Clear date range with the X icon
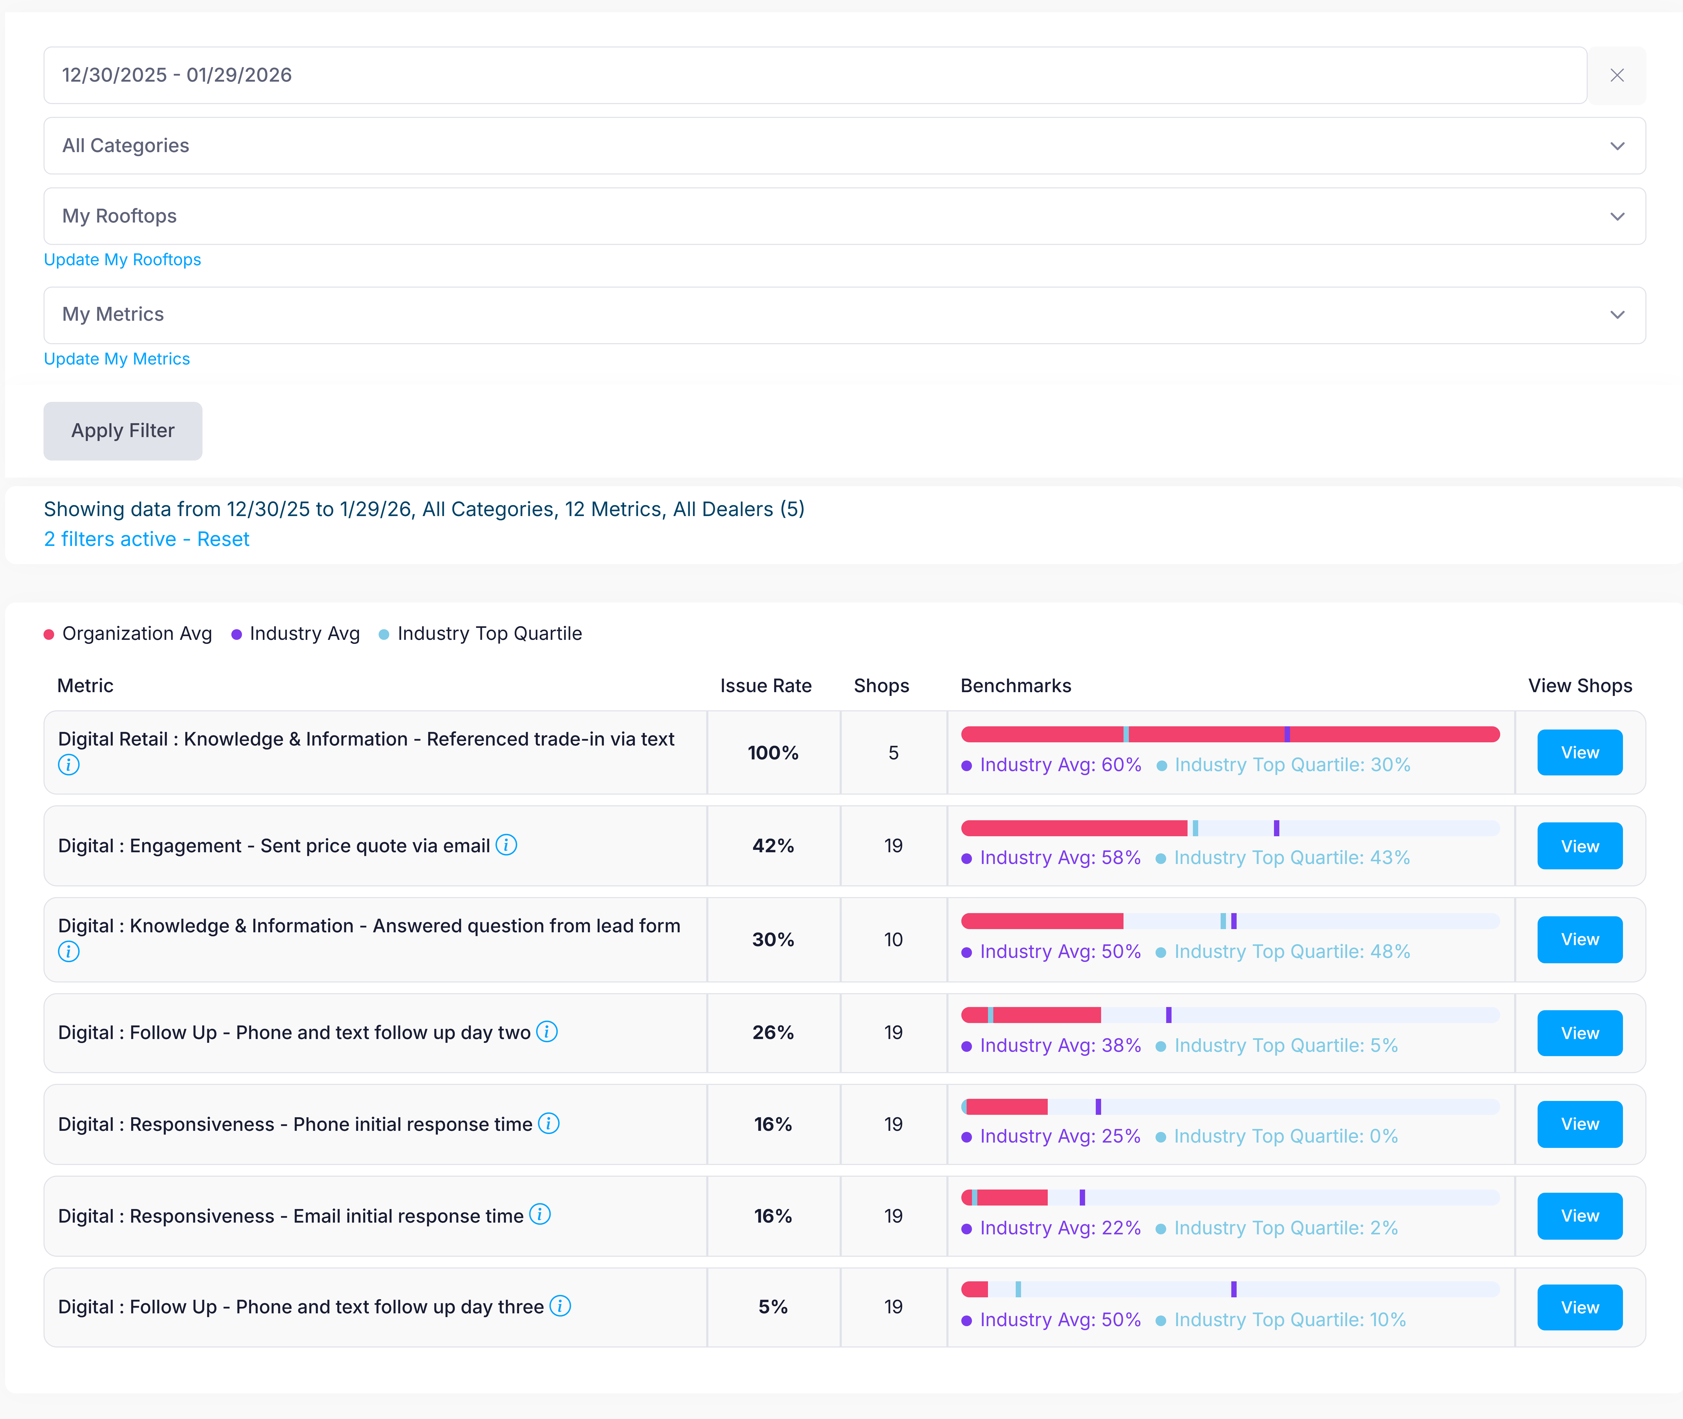The height and width of the screenshot is (1419, 1683). click(x=1617, y=75)
